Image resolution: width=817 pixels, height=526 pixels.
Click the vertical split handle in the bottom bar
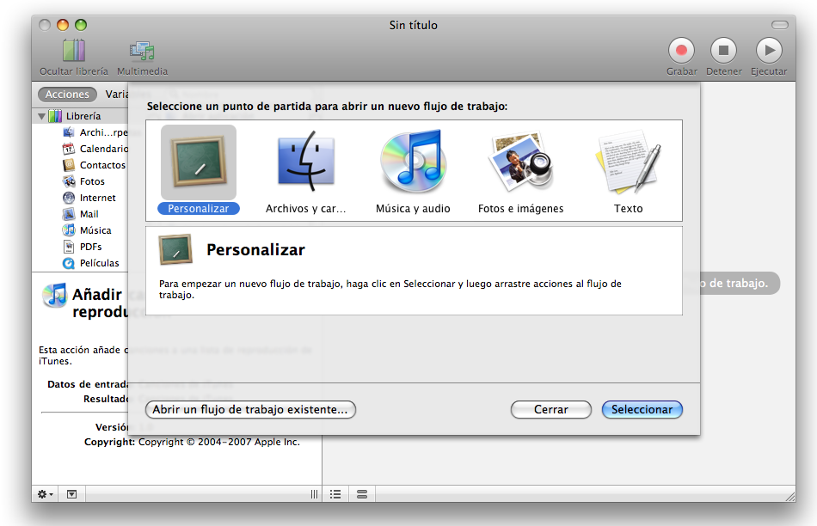pyautogui.click(x=314, y=494)
